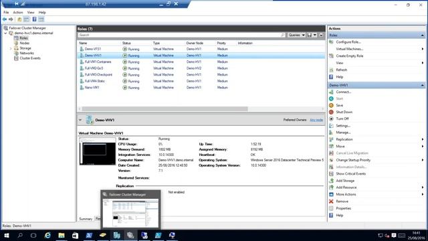Select the Nodes icon in the tree

pos(16,43)
